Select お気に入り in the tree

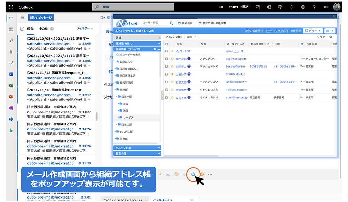click(x=125, y=62)
